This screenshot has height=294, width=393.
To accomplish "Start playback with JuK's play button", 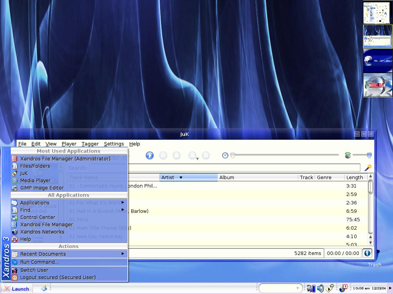I will 150,155.
